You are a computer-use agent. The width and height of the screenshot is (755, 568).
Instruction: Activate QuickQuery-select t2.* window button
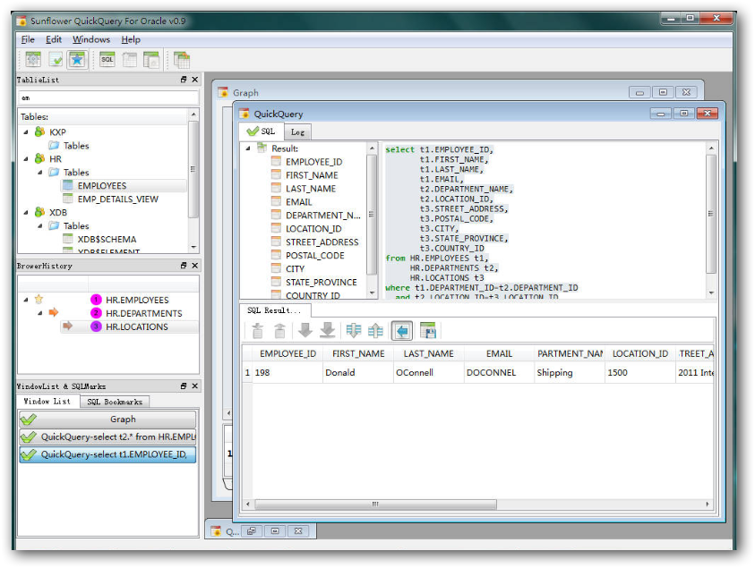(x=107, y=437)
